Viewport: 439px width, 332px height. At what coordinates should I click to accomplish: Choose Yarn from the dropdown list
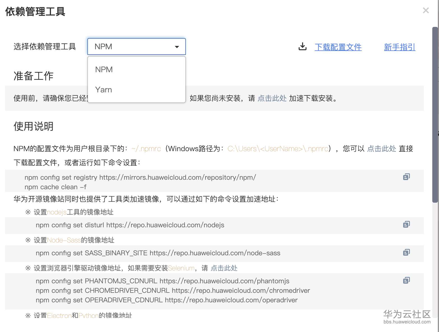coord(137,90)
